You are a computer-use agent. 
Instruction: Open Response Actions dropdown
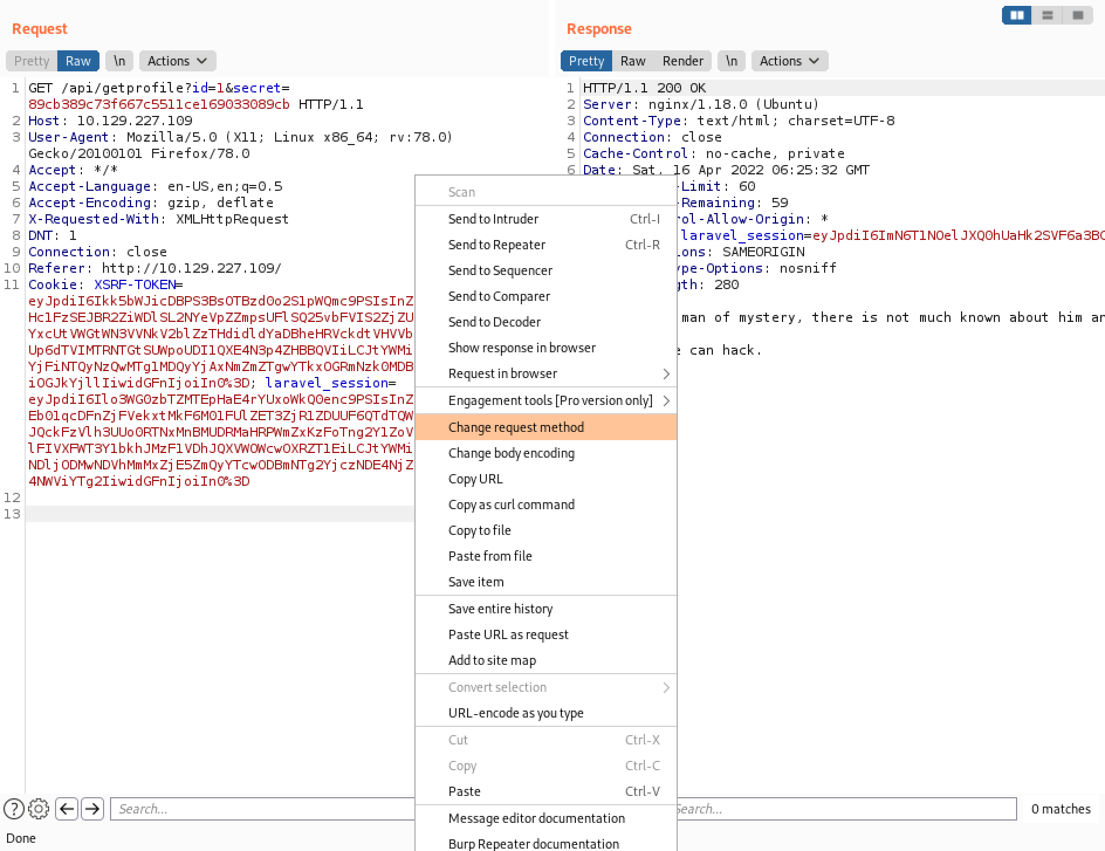point(790,61)
